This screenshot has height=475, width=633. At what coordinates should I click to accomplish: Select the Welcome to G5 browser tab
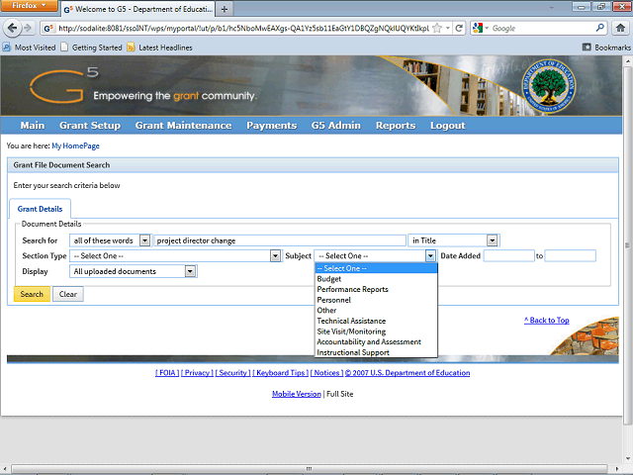[x=138, y=9]
